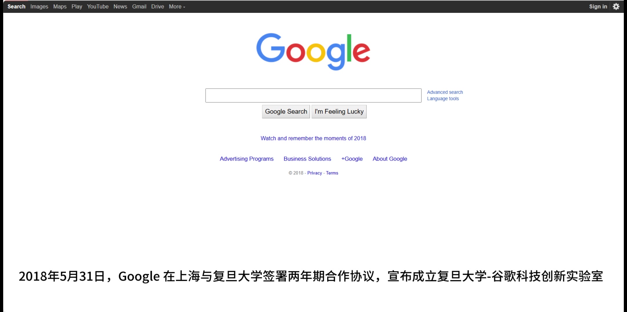The height and width of the screenshot is (312, 627).
Task: Click the I'm Feeling Lucky button
Action: point(339,112)
